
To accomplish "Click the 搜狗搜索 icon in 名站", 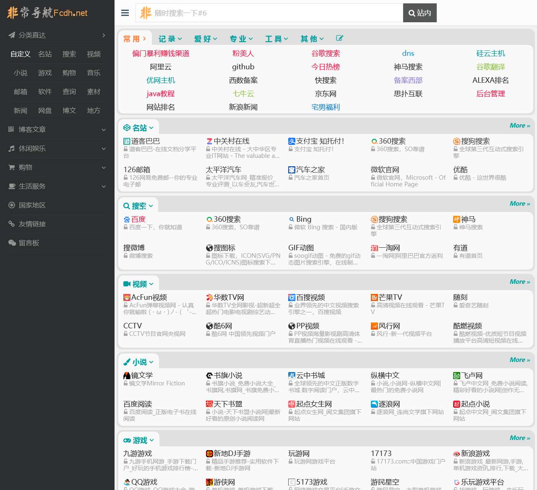I will (456, 141).
